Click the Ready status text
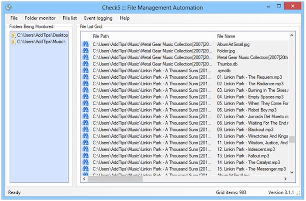Viewport: 306px width, 201px height. [14, 192]
